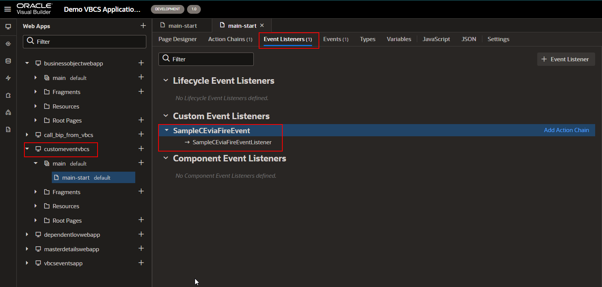
Task: Open the JSON tab
Action: [469, 39]
